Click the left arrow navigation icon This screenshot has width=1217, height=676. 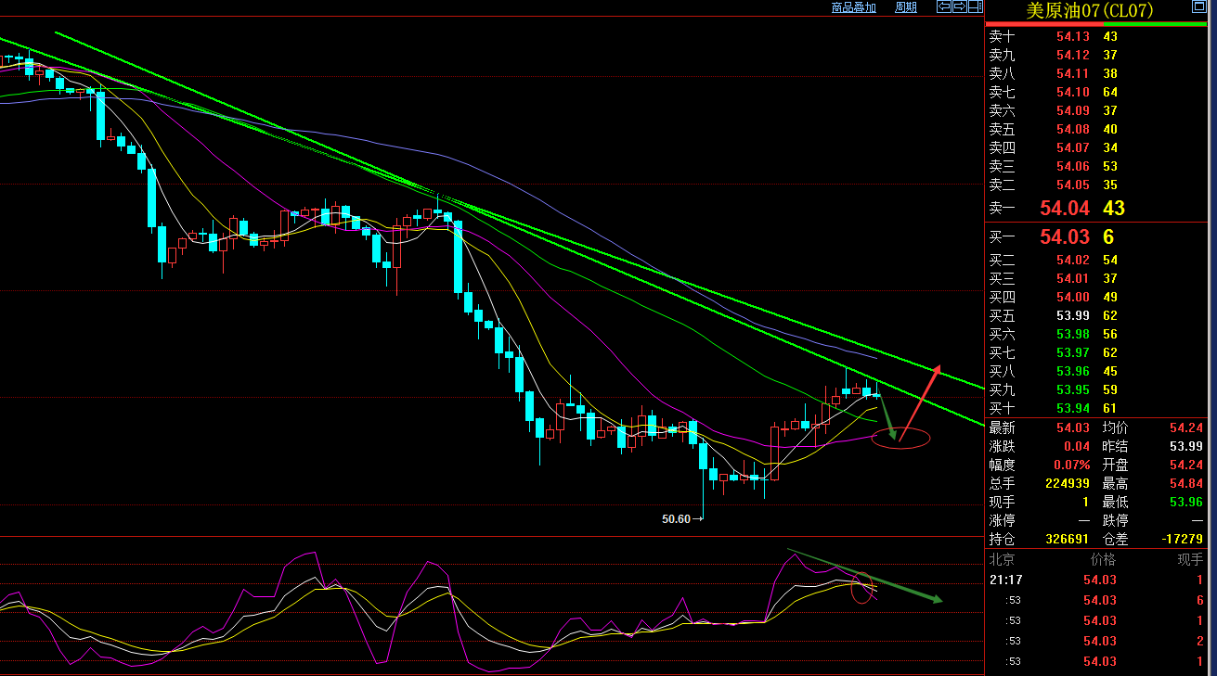pos(942,6)
